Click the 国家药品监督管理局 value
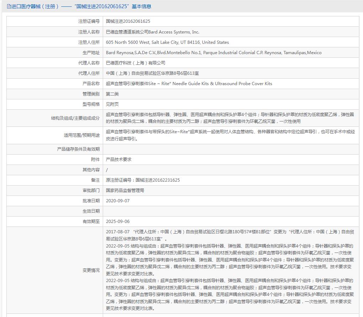Viewport: 363px width, 317px height. [x=125, y=191]
